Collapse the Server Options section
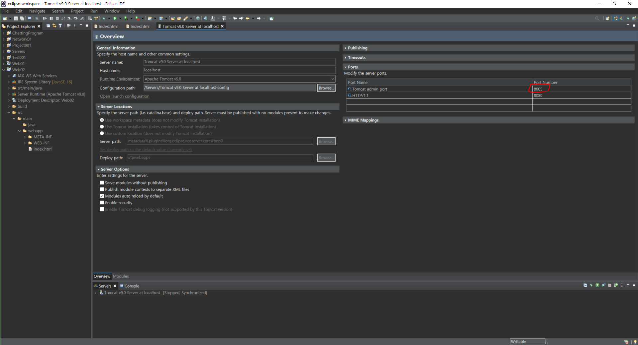638x345 pixels. pyautogui.click(x=98, y=170)
